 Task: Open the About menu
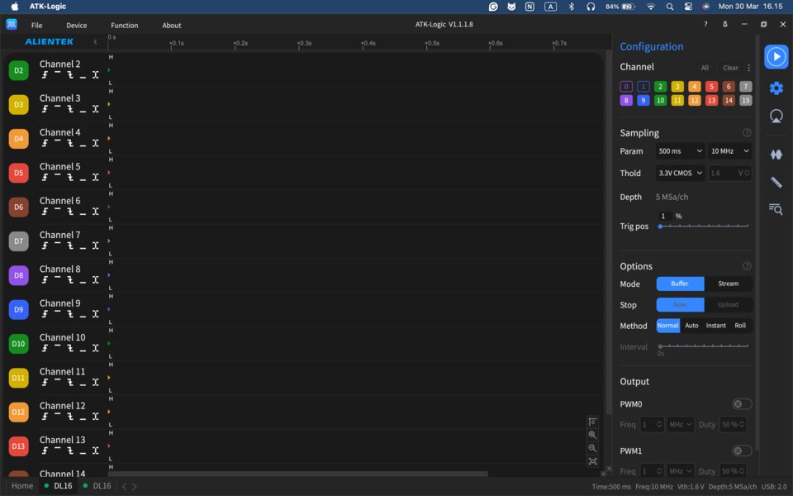172,26
